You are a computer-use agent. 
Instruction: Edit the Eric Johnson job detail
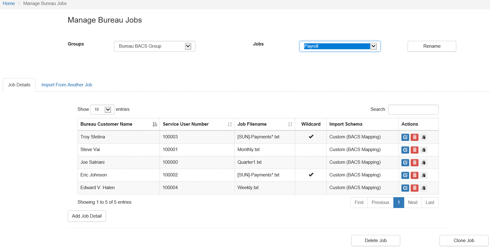tap(405, 175)
